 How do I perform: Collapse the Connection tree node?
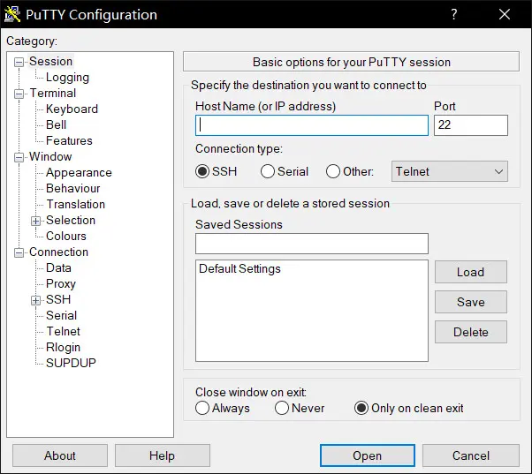(x=19, y=252)
